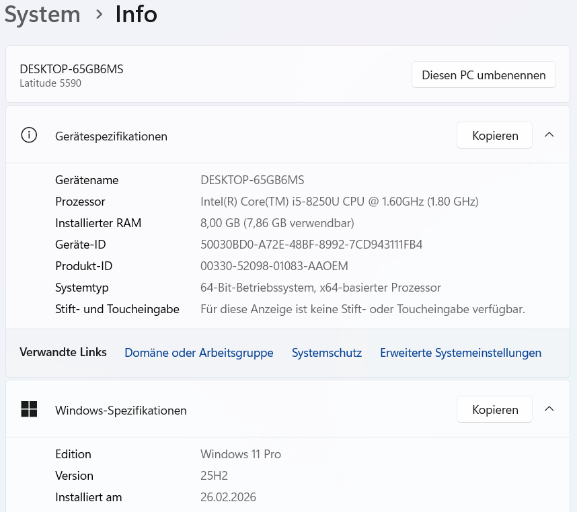Screen dimensions: 577x512
Task: Click the Windows logo icon
Action: click(29, 409)
